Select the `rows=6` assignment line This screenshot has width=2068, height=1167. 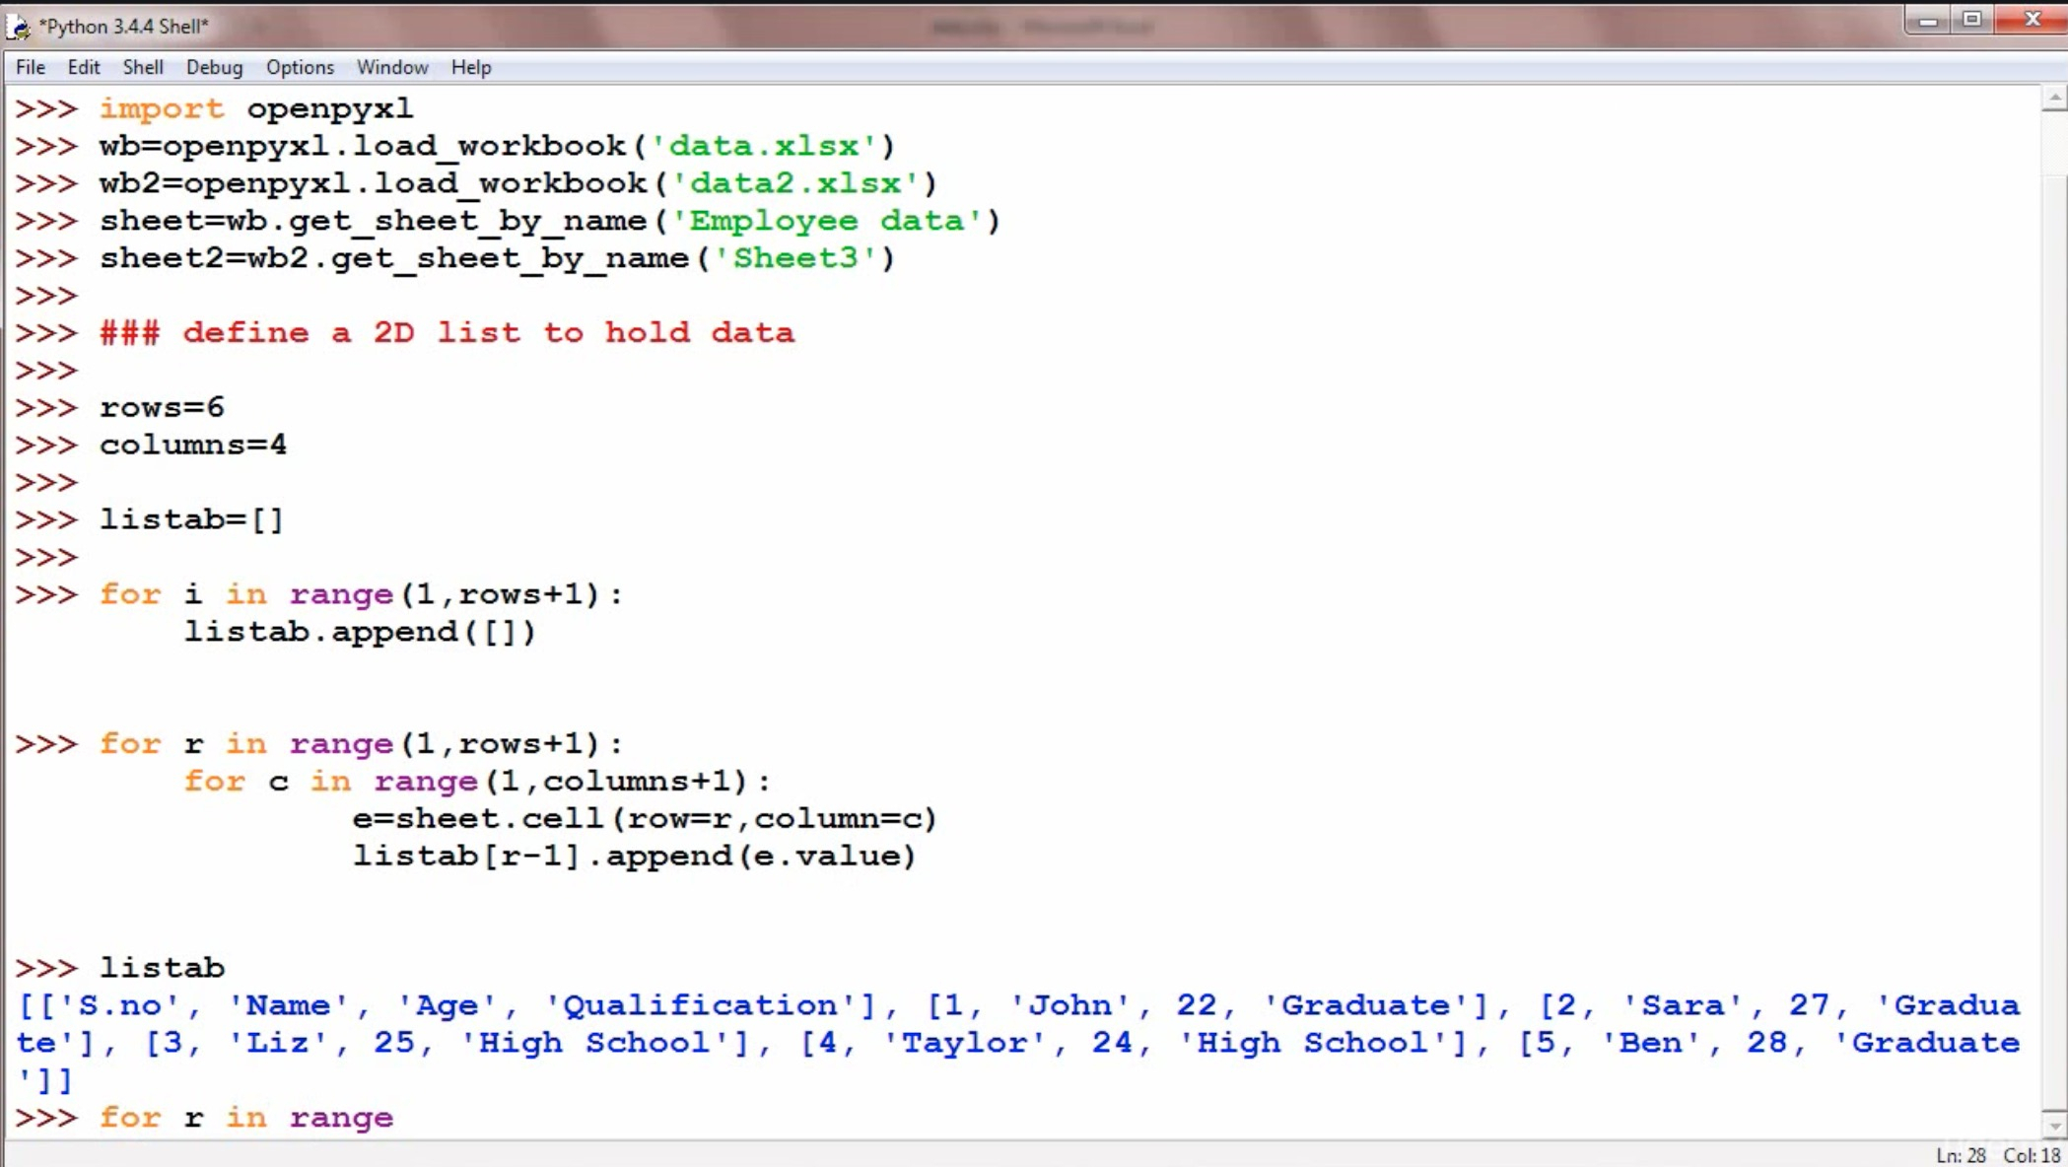click(161, 407)
